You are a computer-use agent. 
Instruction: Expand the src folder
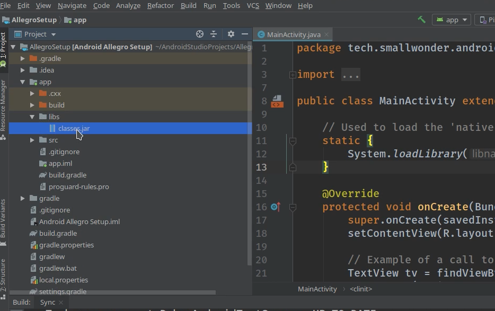(32, 140)
